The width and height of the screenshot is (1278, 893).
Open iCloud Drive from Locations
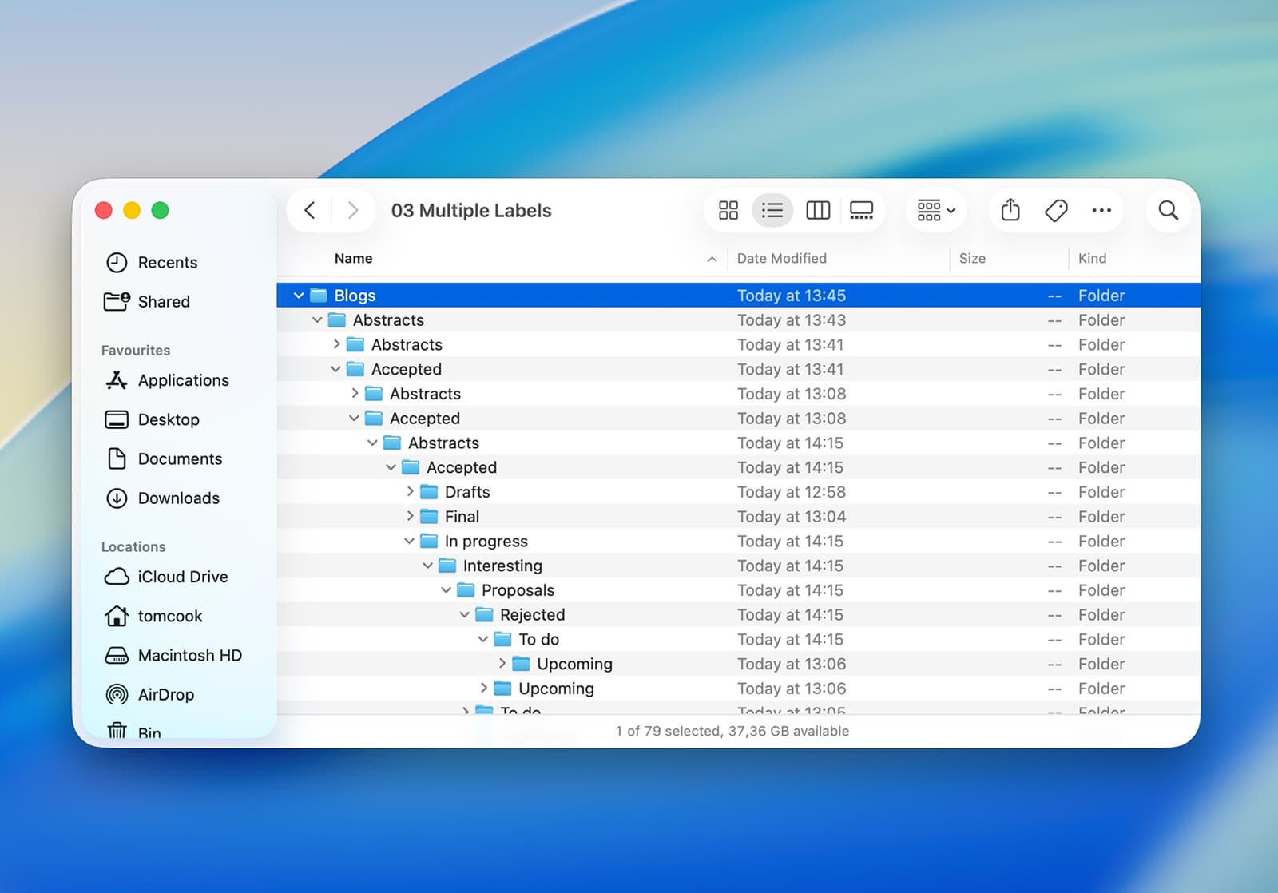pyautogui.click(x=182, y=576)
